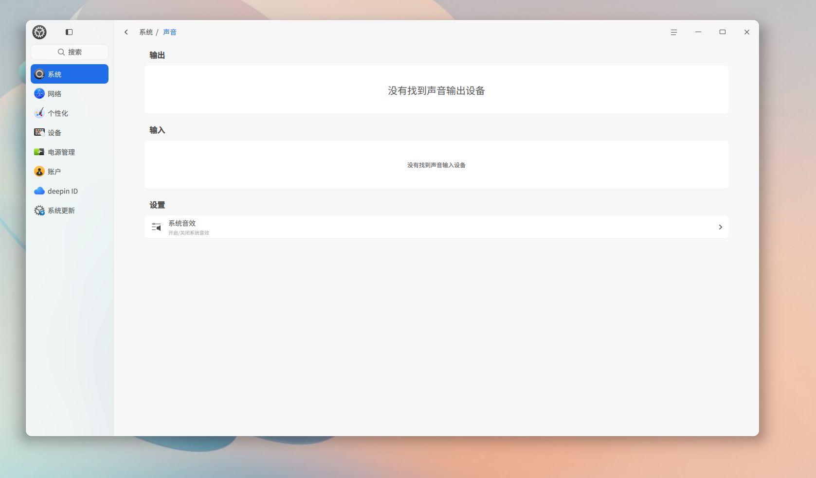This screenshot has width=816, height=478.
Task: Click the system update gear icon
Action: (39, 211)
